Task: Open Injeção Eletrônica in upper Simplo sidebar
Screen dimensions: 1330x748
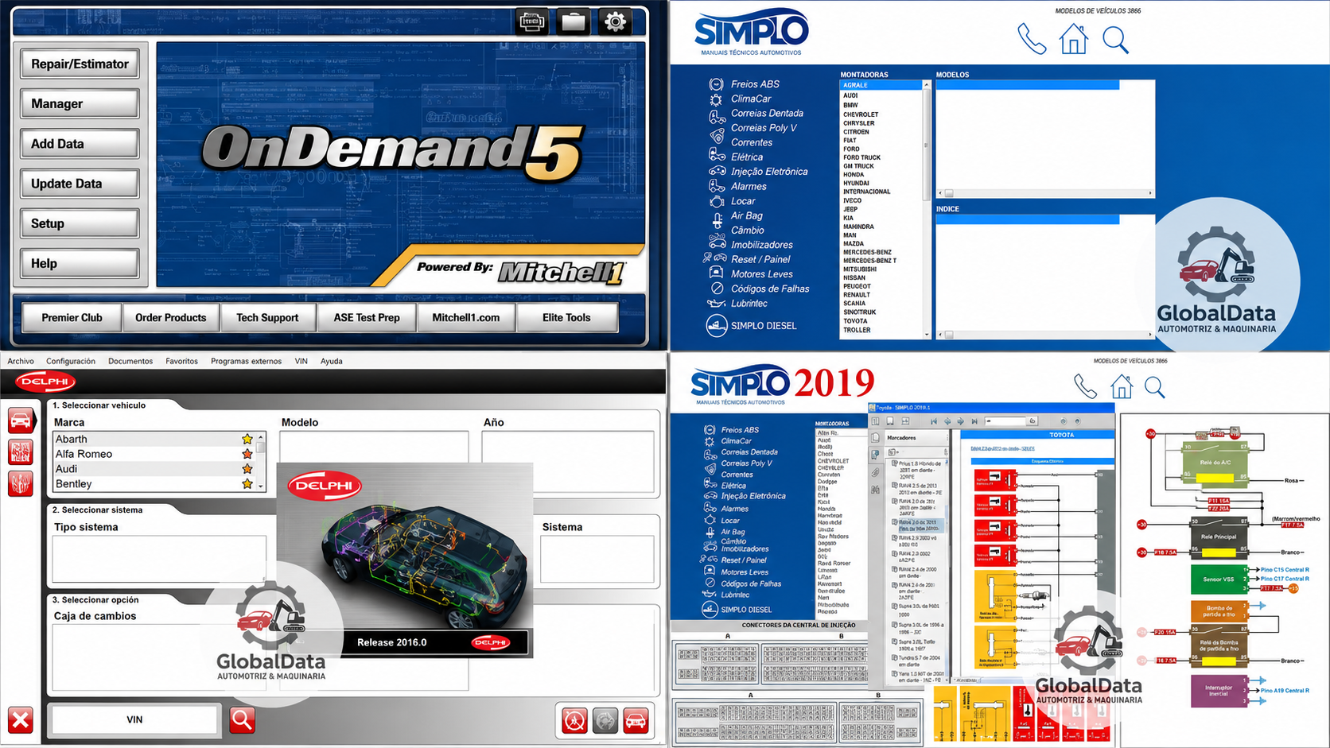Action: coord(769,172)
